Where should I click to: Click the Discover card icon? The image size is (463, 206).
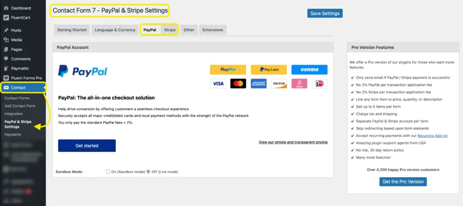pyautogui.click(x=279, y=84)
